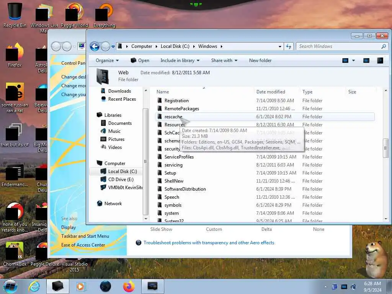The width and height of the screenshot is (392, 294).
Task: Launch Internet Explorer from the taskbar
Action: (34, 286)
